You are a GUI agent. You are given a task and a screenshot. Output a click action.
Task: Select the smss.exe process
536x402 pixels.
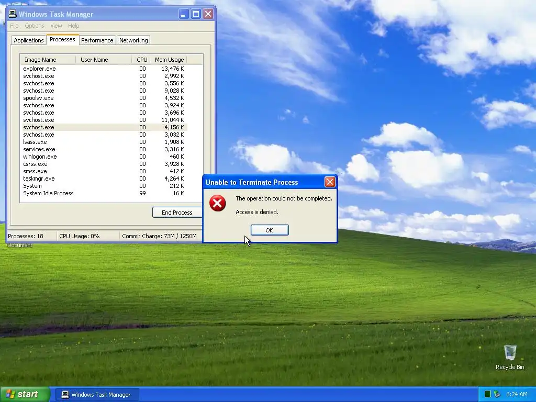[x=104, y=171]
